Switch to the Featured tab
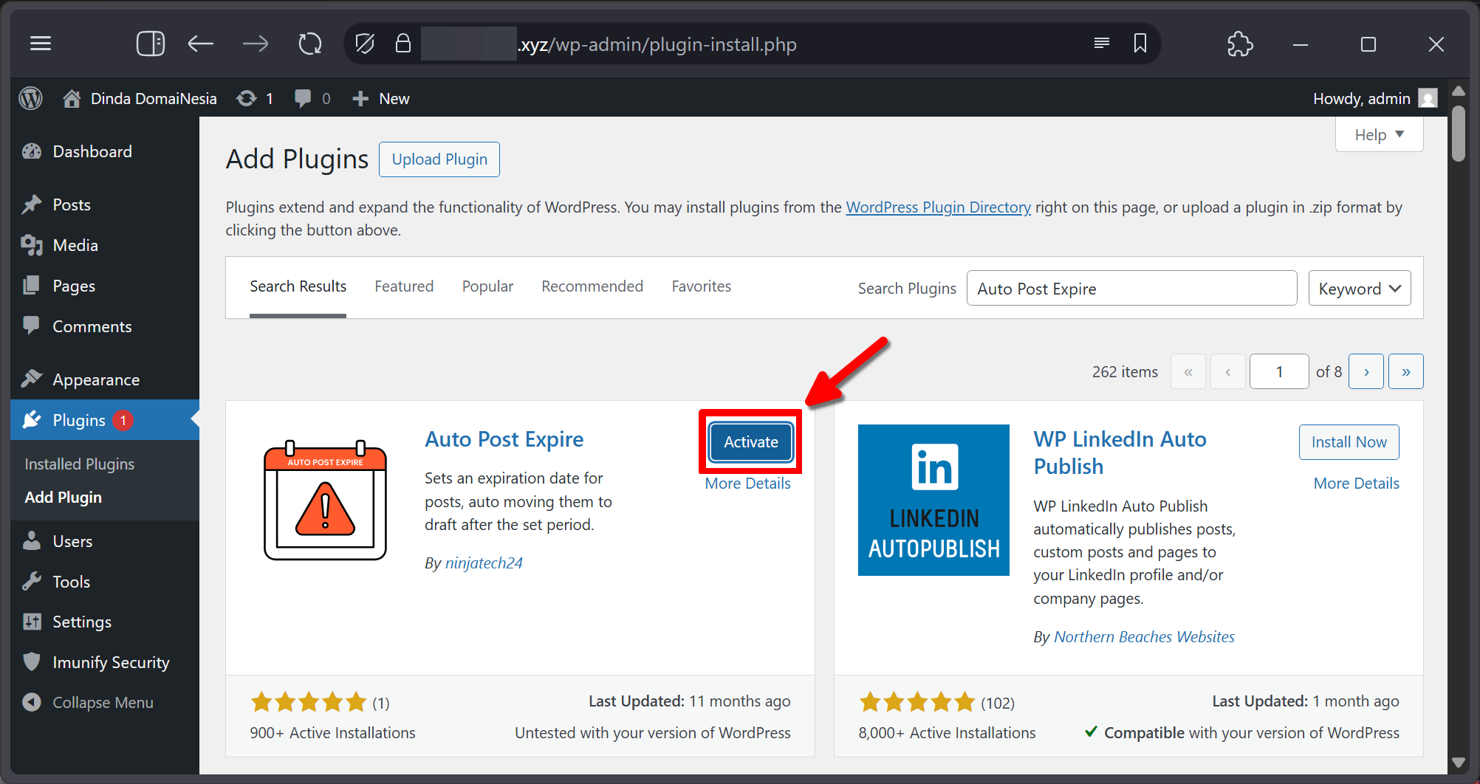The width and height of the screenshot is (1480, 784). [404, 286]
